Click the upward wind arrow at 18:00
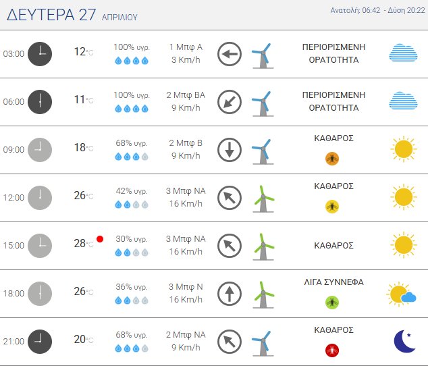This screenshot has width=428, height=366. (x=230, y=293)
